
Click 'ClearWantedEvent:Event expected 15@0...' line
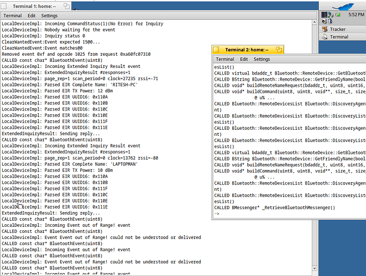tap(51, 42)
